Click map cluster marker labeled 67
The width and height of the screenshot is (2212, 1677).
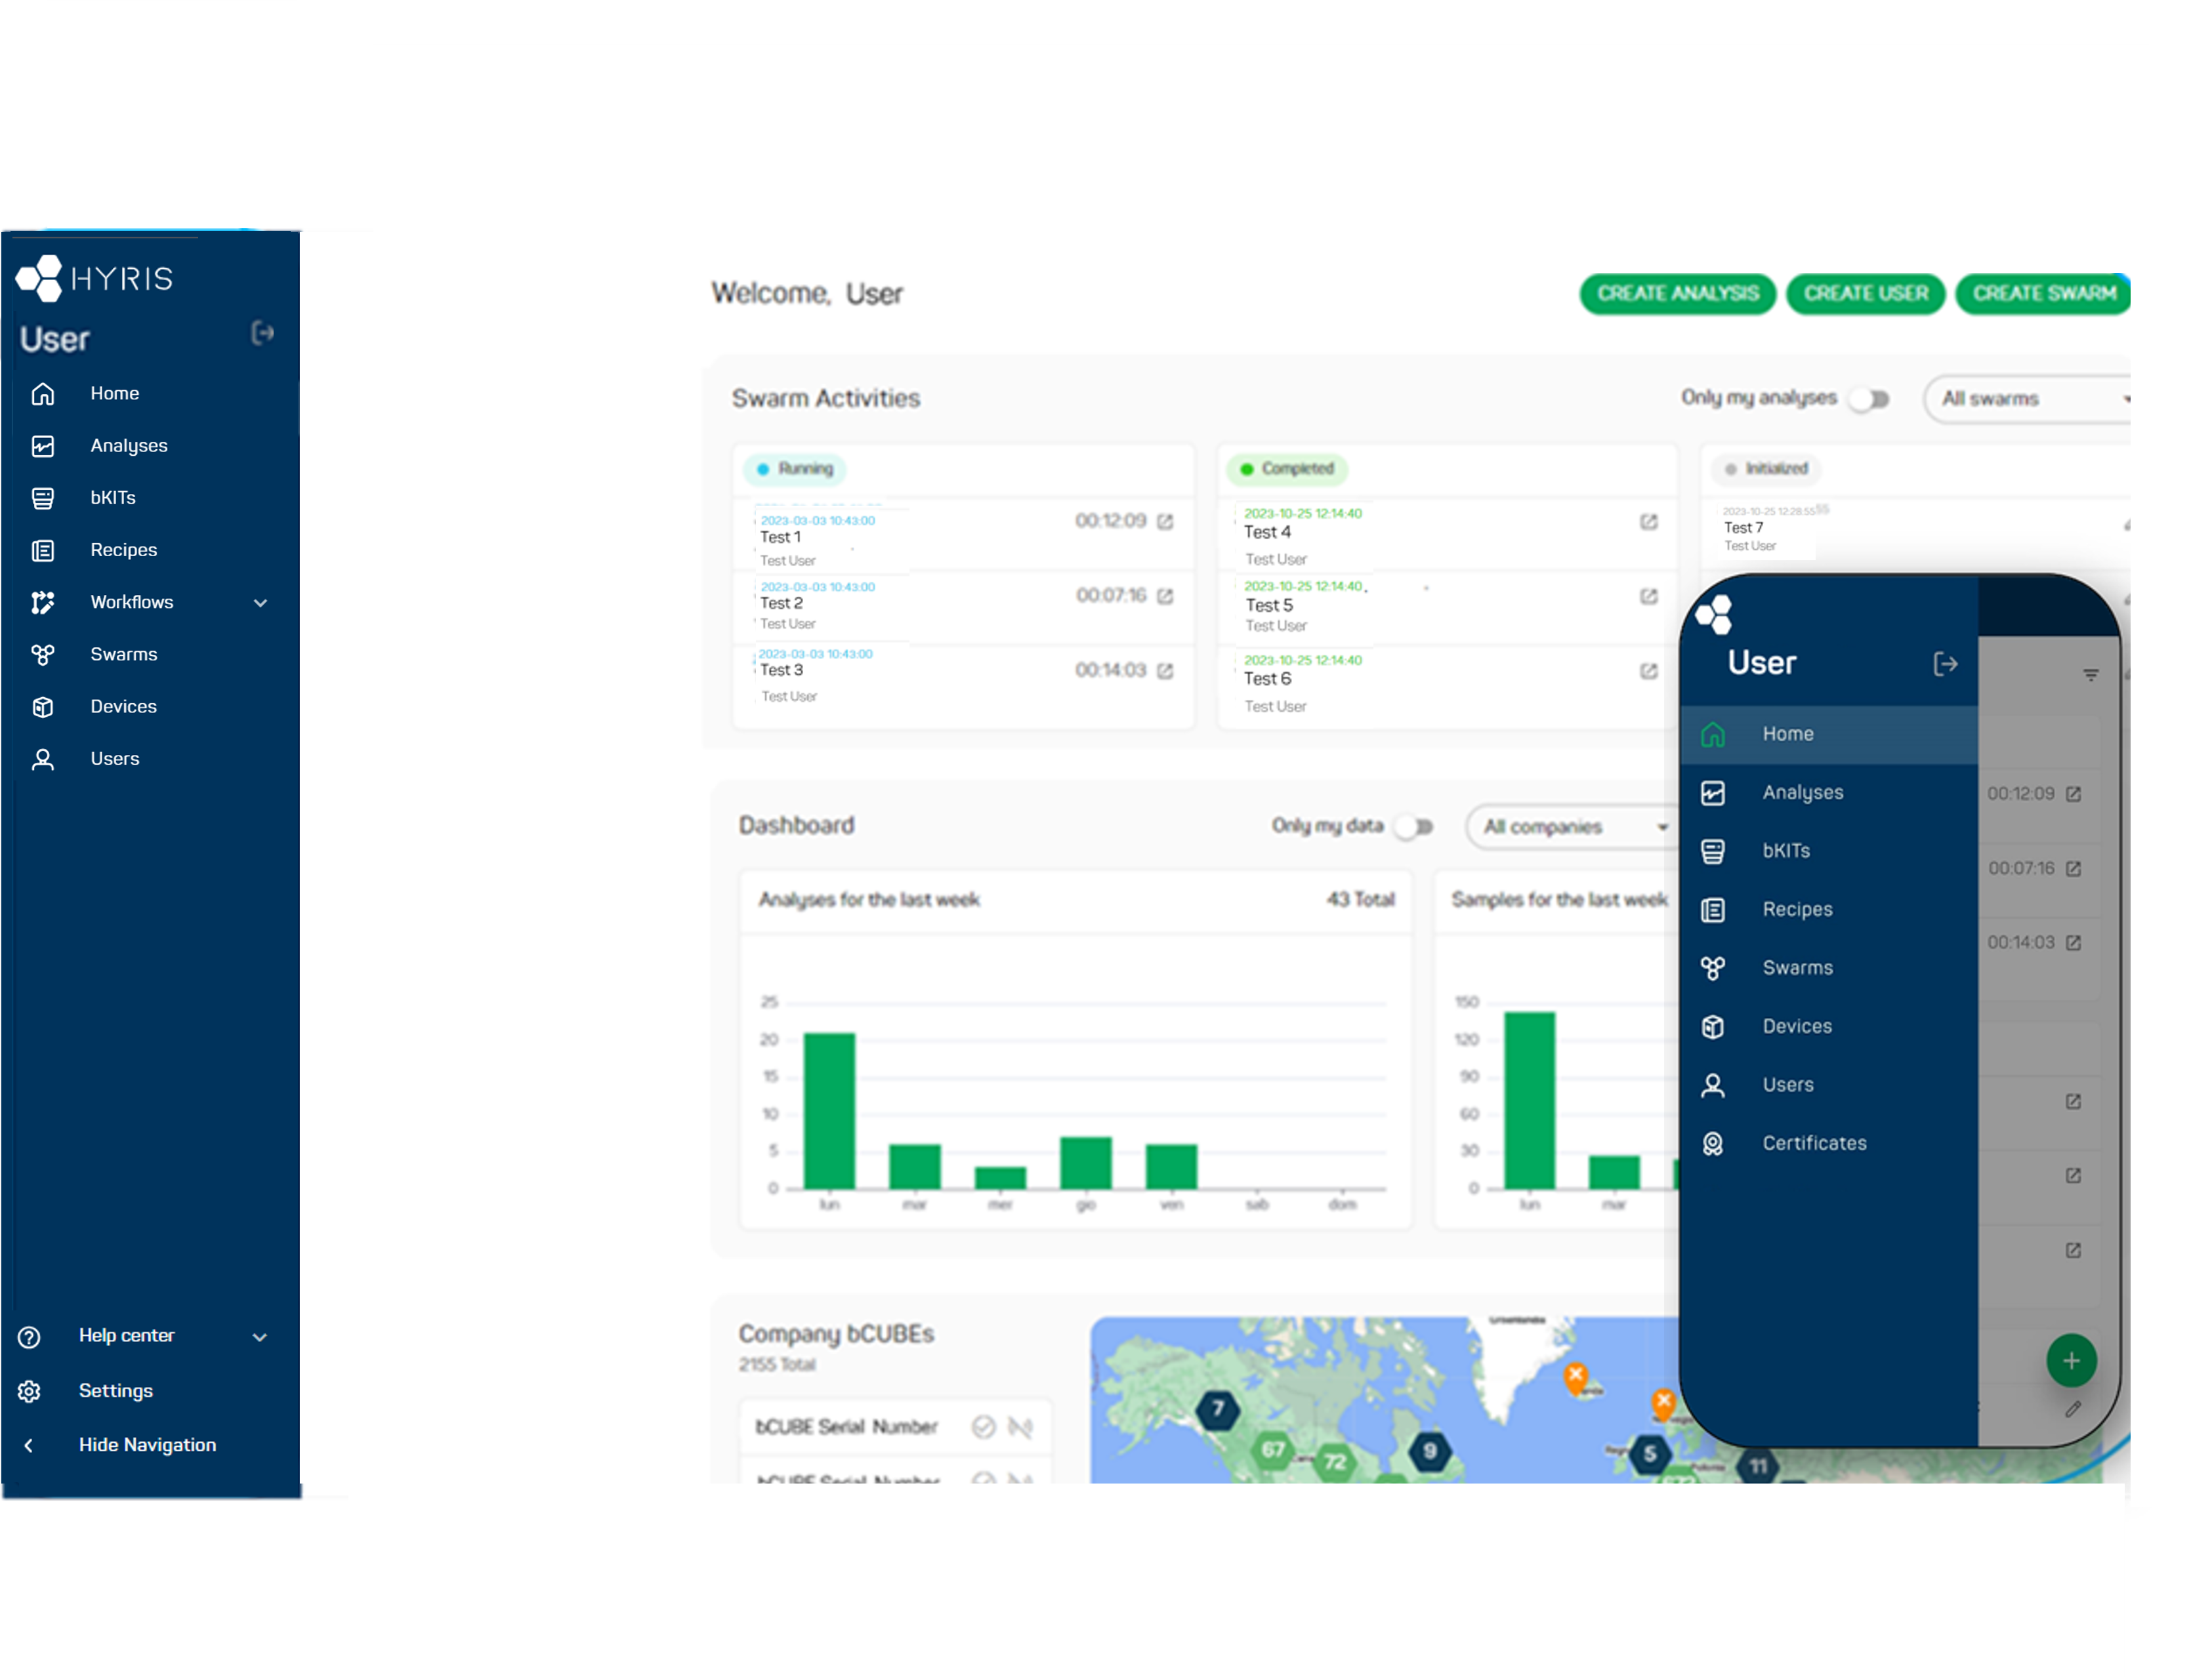click(1272, 1449)
